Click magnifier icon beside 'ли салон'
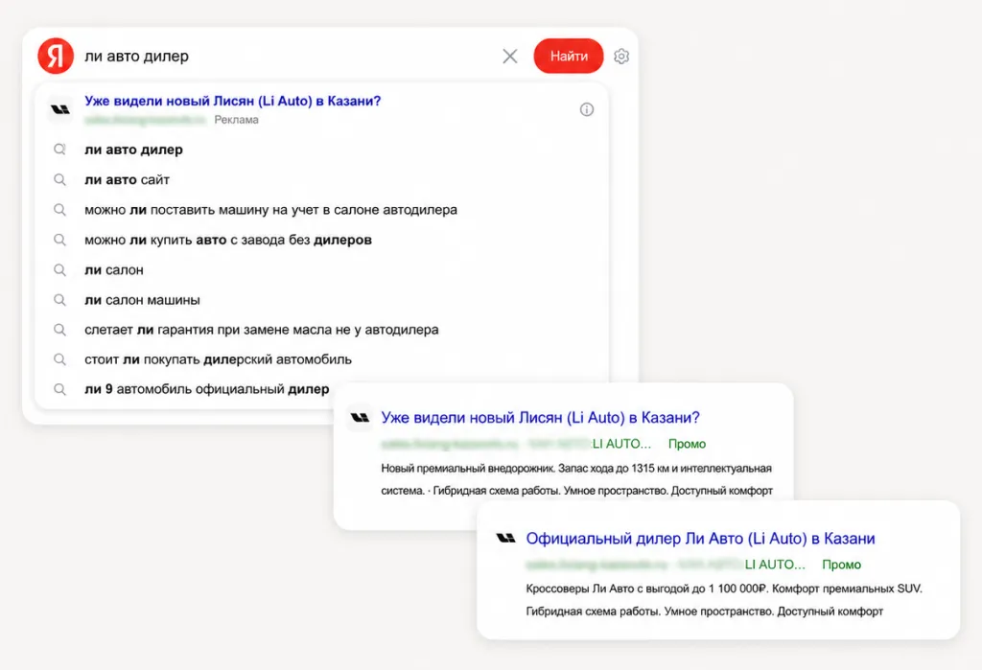This screenshot has width=982, height=670. point(59,270)
